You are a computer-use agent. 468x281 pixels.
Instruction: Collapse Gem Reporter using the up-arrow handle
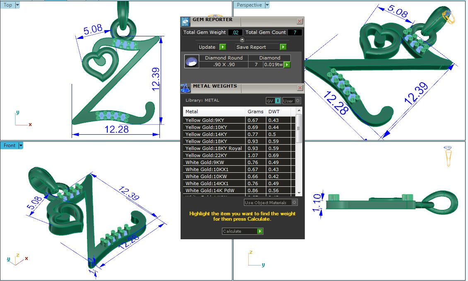pyautogui.click(x=242, y=40)
